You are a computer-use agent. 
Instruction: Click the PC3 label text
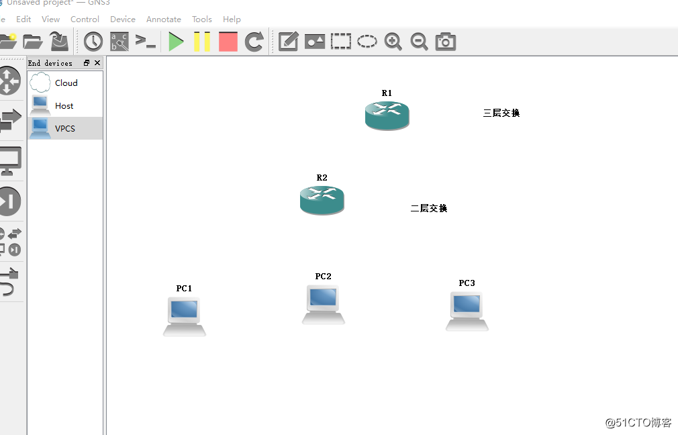point(467,283)
